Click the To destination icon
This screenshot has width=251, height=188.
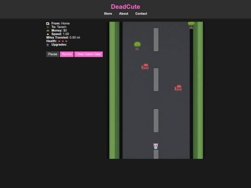point(48,27)
